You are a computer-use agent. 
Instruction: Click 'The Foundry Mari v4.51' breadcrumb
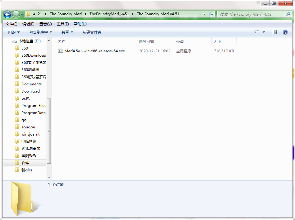coord(158,14)
